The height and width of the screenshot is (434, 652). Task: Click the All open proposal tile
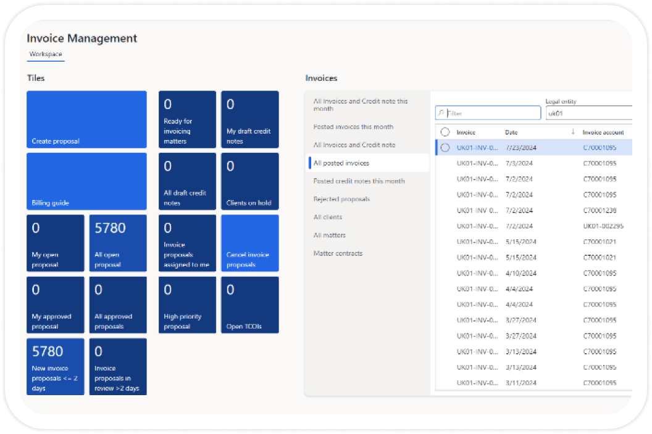point(118,243)
